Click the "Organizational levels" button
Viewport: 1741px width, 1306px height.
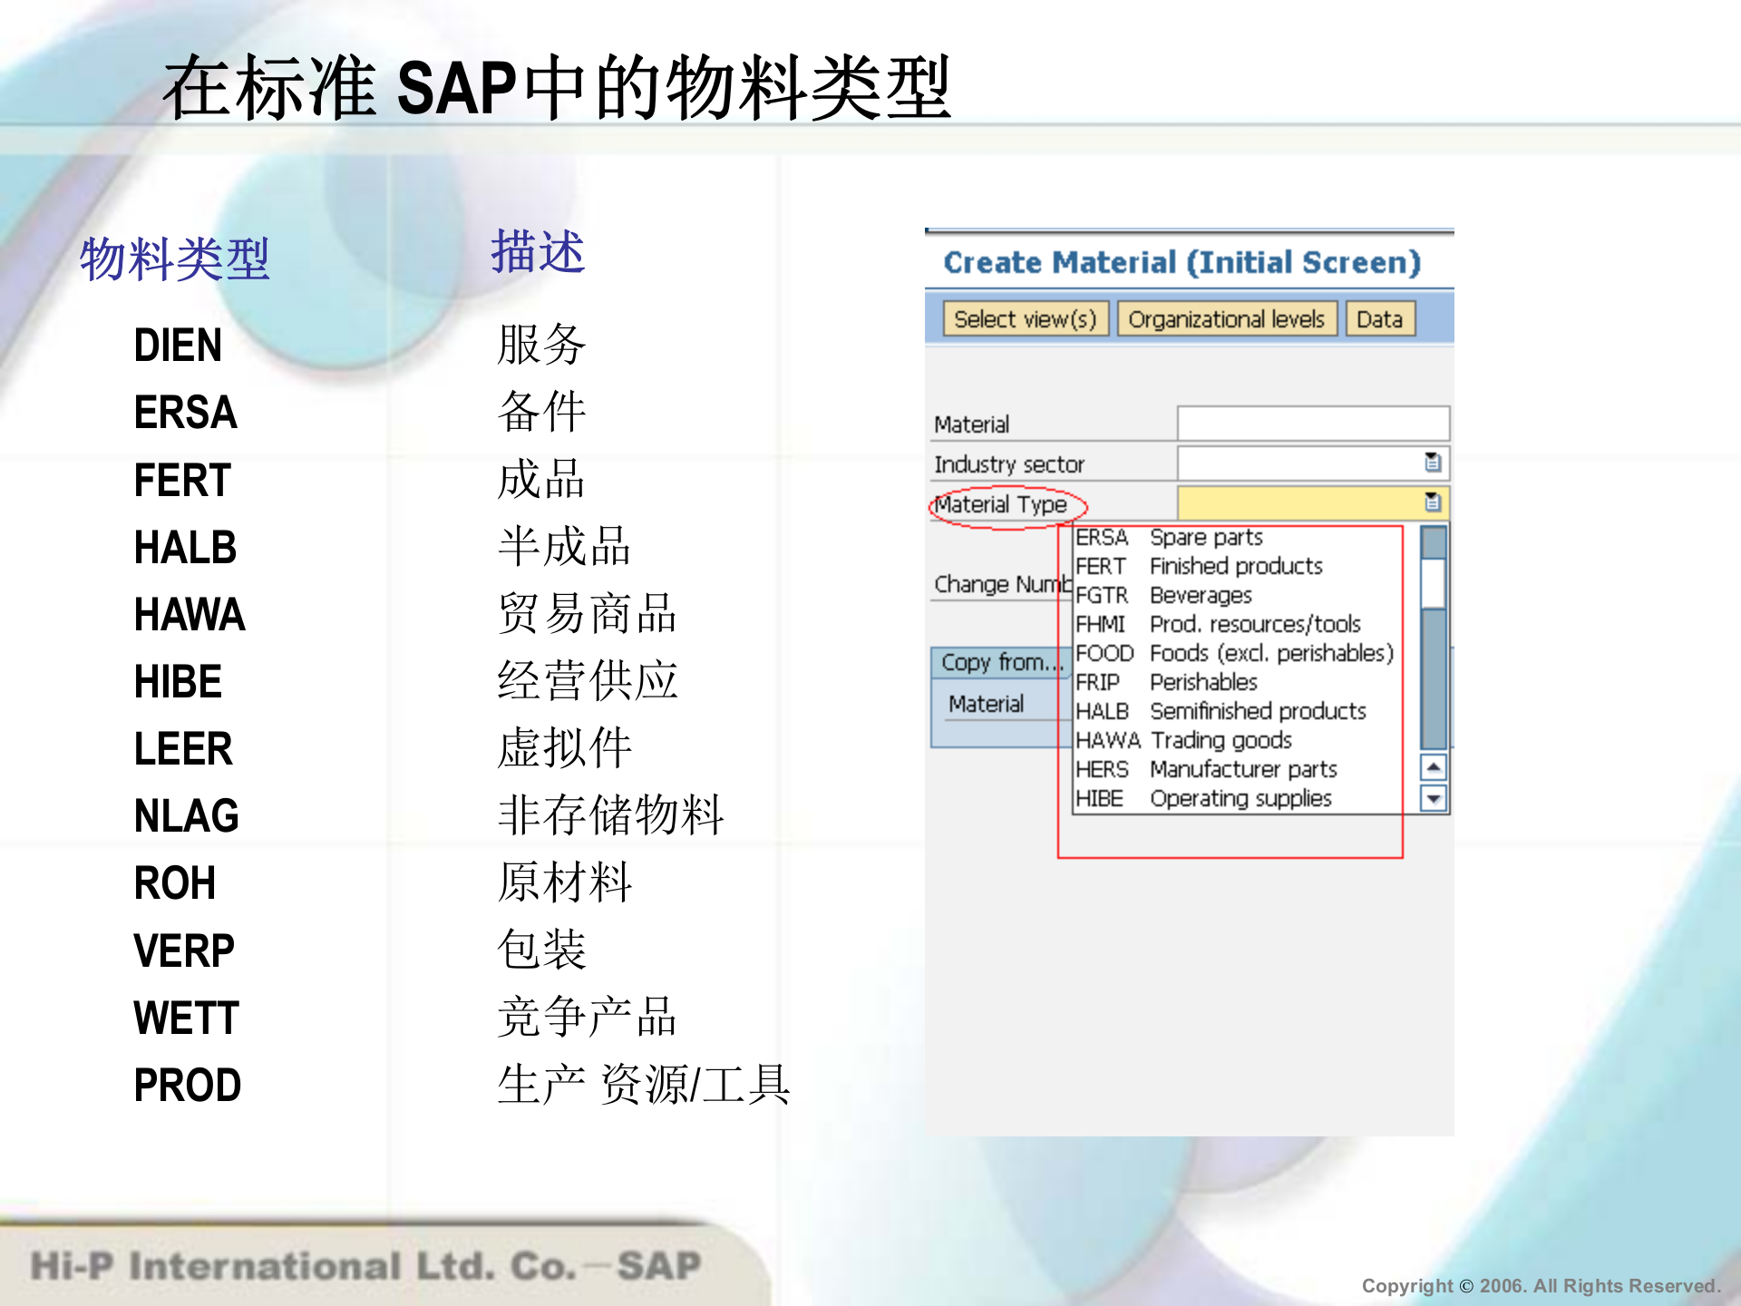(x=1227, y=318)
